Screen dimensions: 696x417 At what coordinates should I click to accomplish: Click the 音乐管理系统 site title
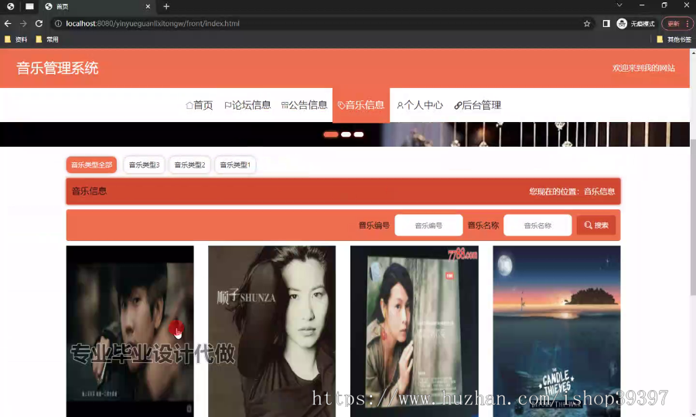tap(57, 68)
